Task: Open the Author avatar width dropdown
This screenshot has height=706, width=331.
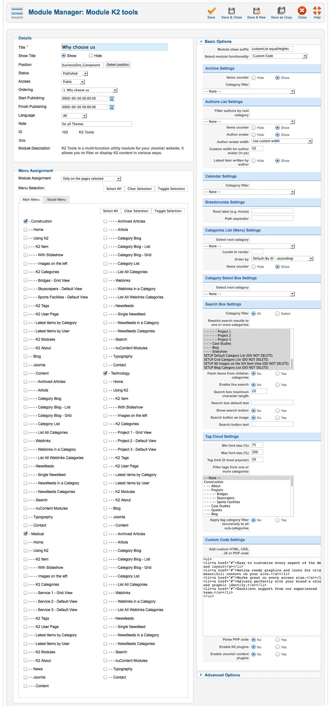Action: tap(282, 141)
